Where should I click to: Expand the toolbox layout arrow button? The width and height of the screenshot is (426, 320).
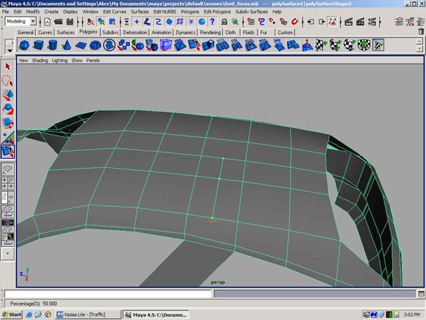point(8,254)
